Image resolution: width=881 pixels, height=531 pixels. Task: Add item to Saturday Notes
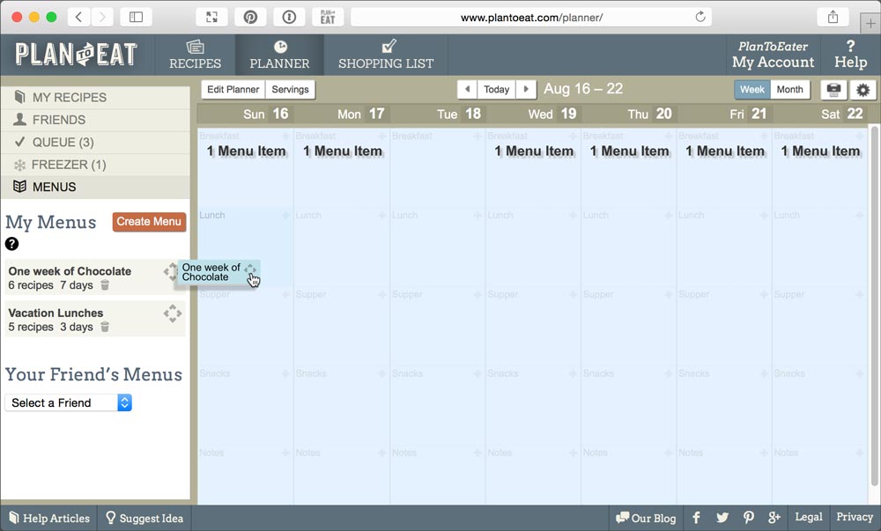[860, 453]
